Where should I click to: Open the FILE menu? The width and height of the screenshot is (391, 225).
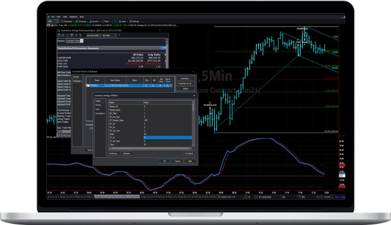click(x=54, y=16)
